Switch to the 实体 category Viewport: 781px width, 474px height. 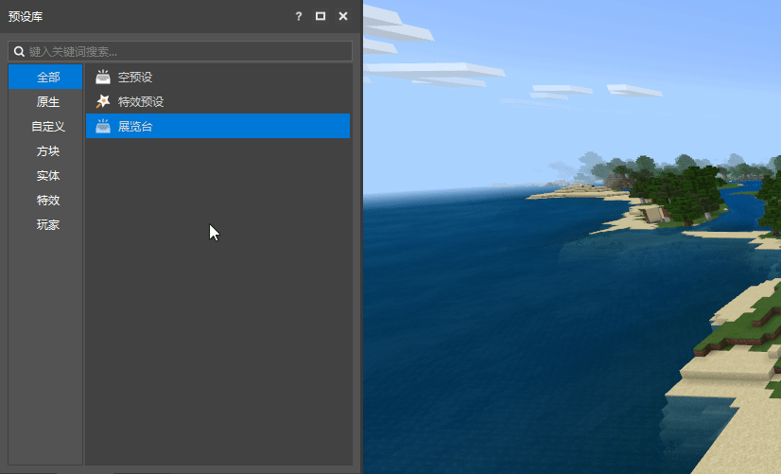[x=45, y=175]
